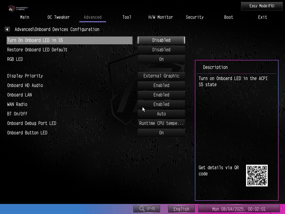Select the Onboard HD Audio label
This screenshot has height=214, width=285.
coord(25,85)
